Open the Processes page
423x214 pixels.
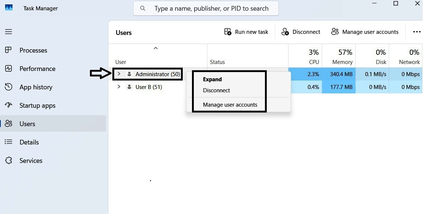point(33,50)
